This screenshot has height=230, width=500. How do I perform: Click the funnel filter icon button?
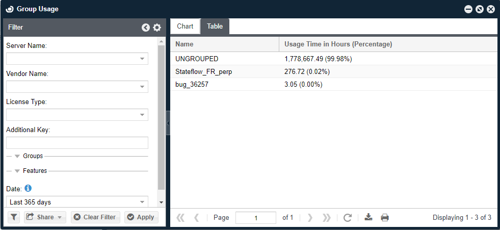[14, 217]
